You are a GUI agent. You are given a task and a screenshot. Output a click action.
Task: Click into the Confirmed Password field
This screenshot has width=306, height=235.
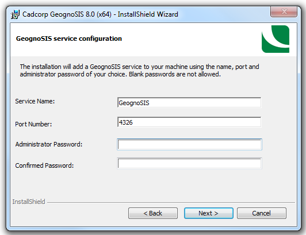coord(189,163)
